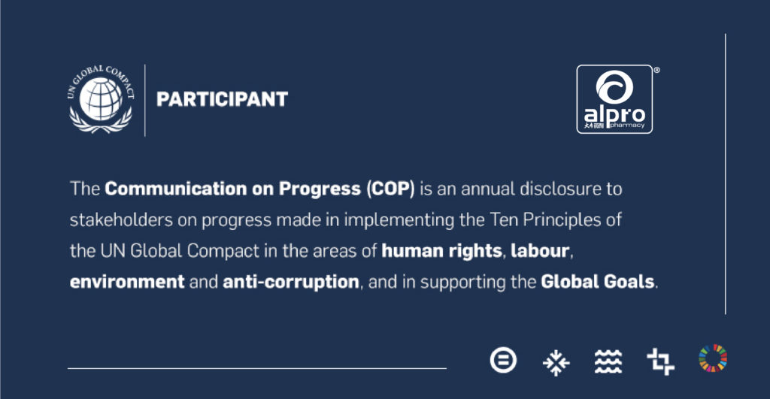Select the equals sign circle icon
The image size is (770, 399).
click(503, 360)
